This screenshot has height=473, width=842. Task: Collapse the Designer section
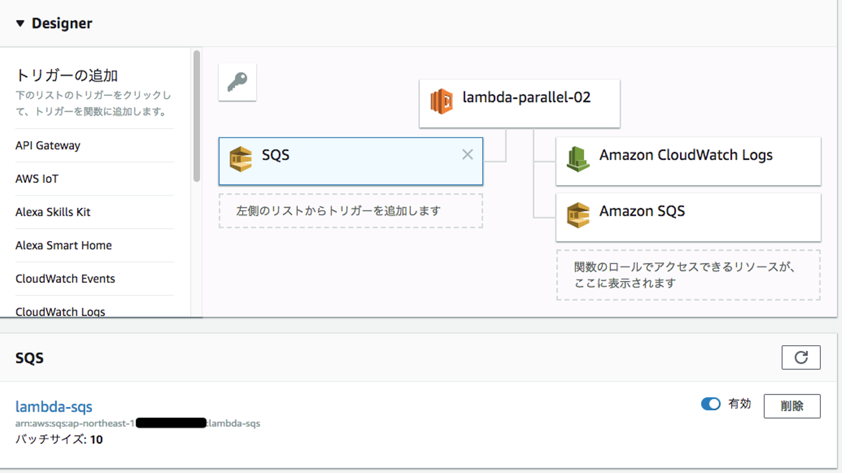[20, 24]
